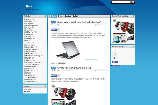
Task: Open the Rax site title
Action: click(x=29, y=6)
